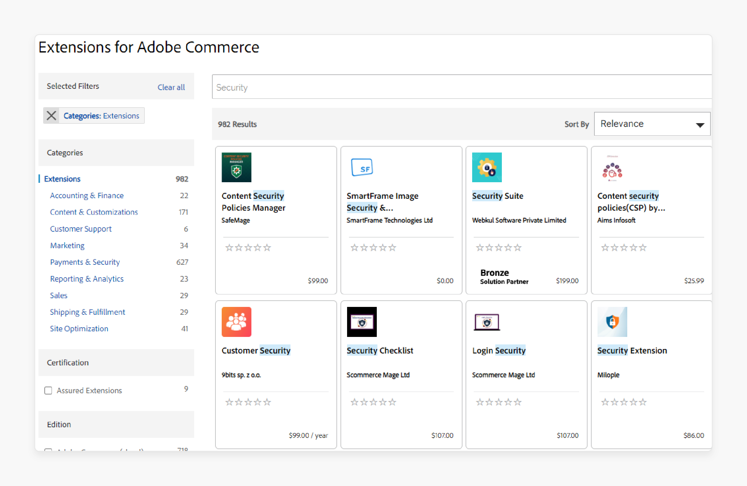
Task: Click the $99.00 / year price
Action: [308, 435]
